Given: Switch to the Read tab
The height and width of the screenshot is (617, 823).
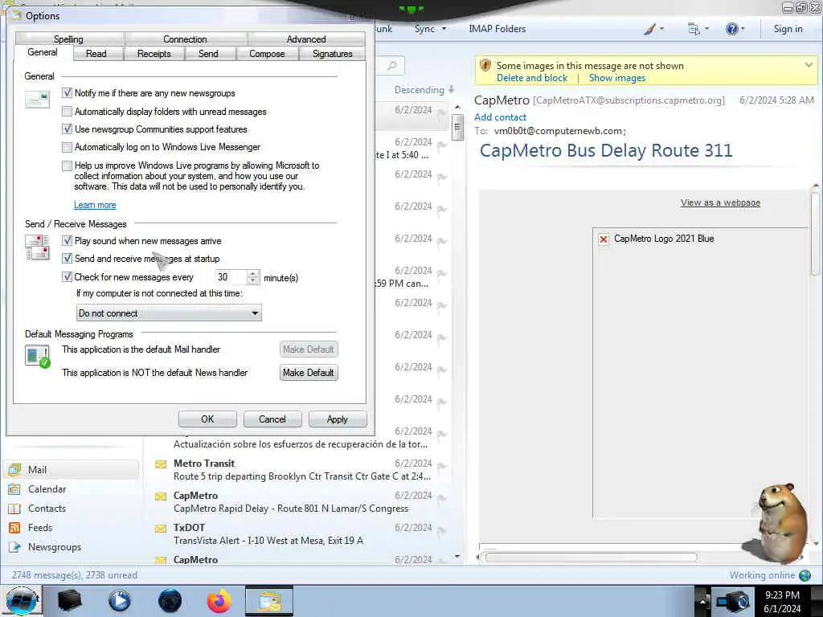Looking at the screenshot, I should [x=96, y=54].
